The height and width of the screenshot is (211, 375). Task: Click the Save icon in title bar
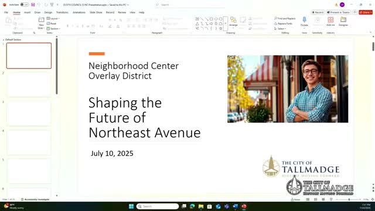(x=33, y=5)
